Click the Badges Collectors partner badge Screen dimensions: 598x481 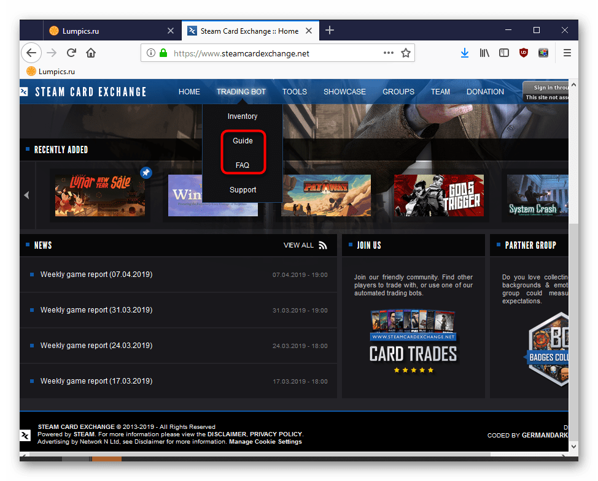546,349
